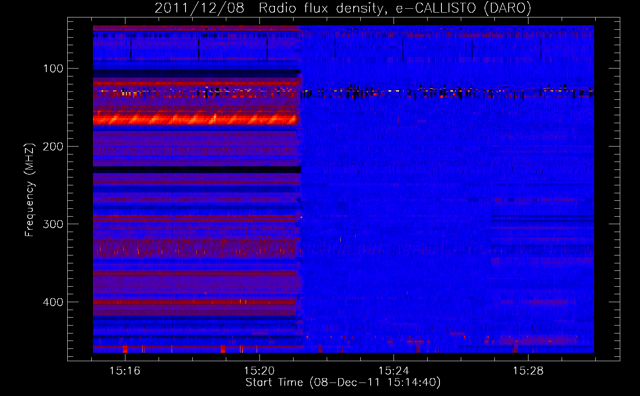
Task: Click the 15:20 time tick label
Action: 259,371
